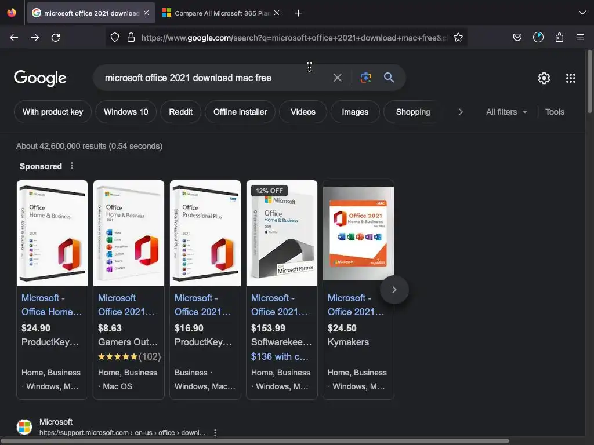Open Sponsored three-dot options
This screenshot has height=445, width=594.
click(x=72, y=166)
